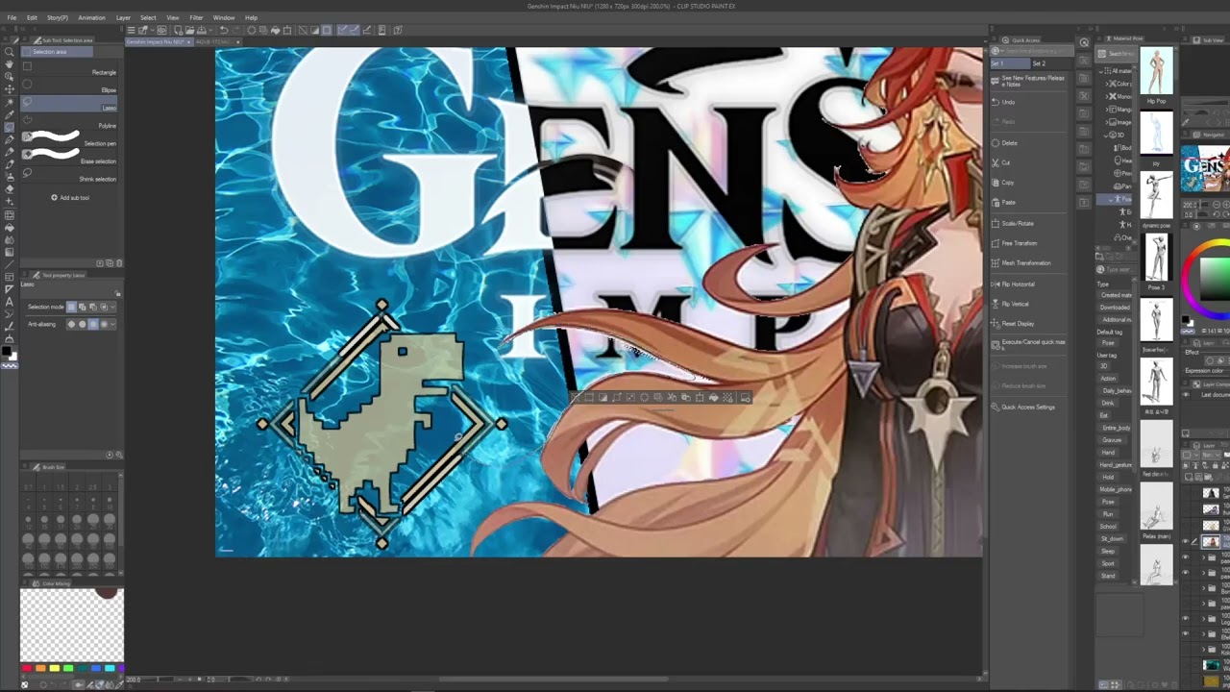Viewport: 1230px width, 692px height.
Task: Set selection mode to Add to selection
Action: click(82, 307)
